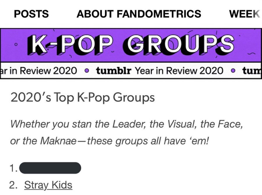Click the blacked-out first list entry

[50, 168]
